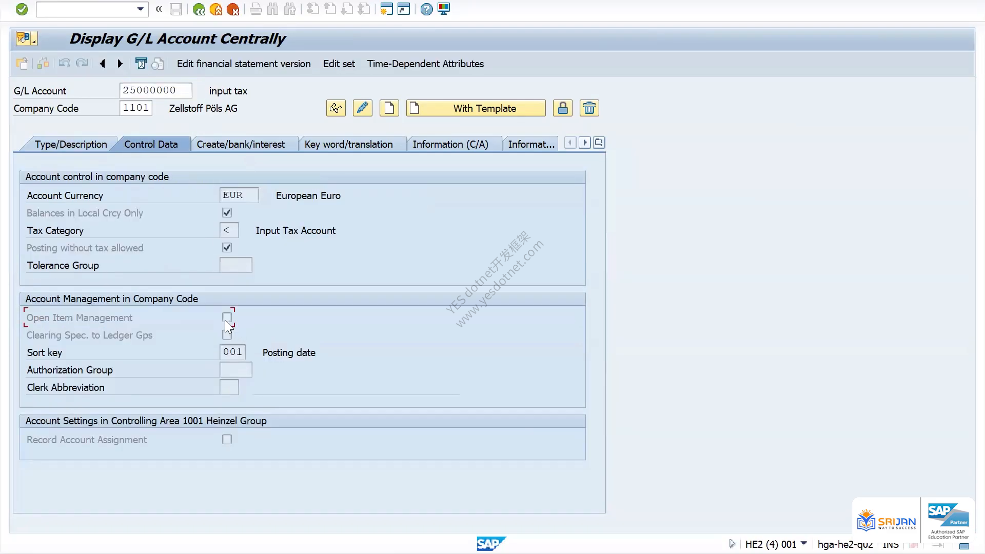Click the blank page Create icon
Screen dimensions: 985x554
(x=389, y=108)
